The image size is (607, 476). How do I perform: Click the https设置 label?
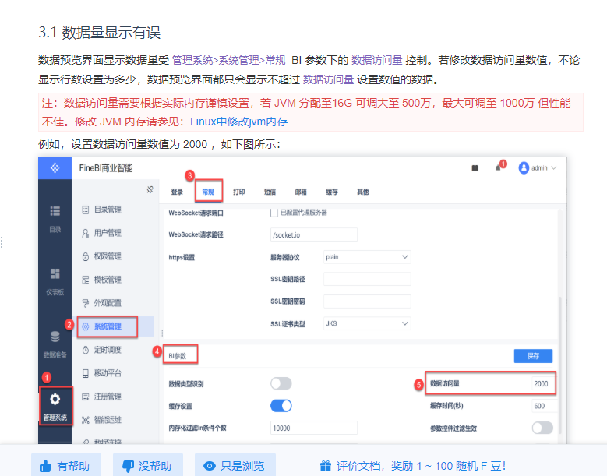pyautogui.click(x=182, y=257)
